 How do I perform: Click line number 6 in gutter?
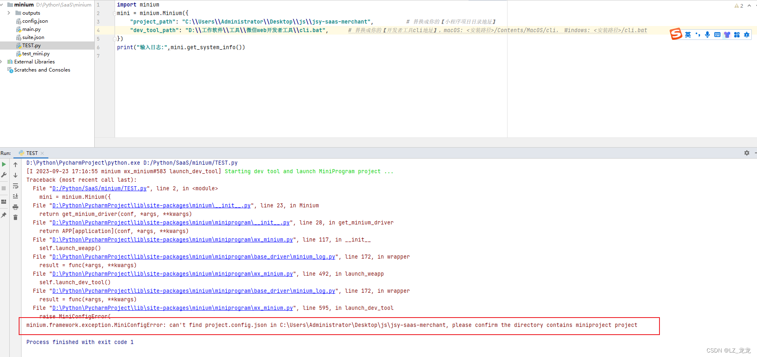[x=98, y=48]
